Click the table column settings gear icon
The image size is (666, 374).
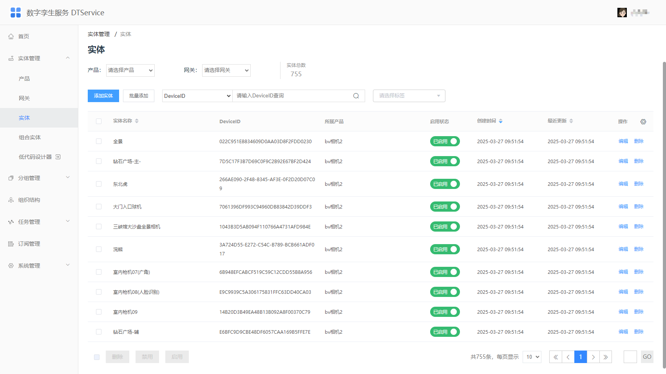click(643, 122)
